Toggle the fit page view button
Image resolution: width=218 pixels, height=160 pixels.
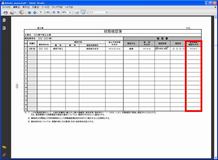pos(83,12)
